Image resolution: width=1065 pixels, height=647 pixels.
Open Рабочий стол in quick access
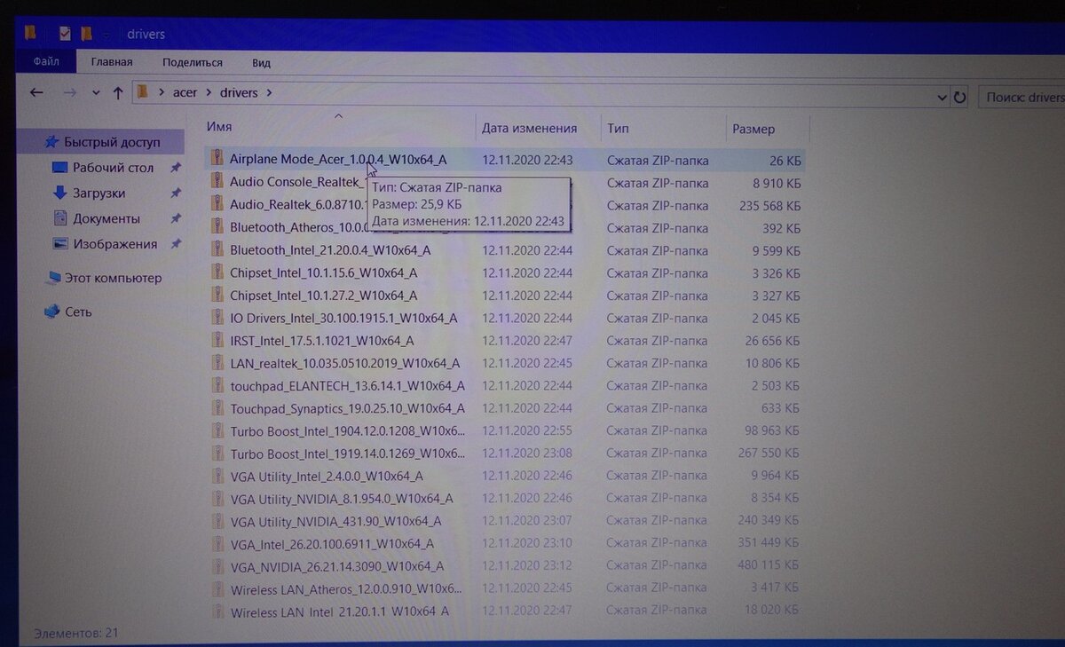(x=113, y=168)
